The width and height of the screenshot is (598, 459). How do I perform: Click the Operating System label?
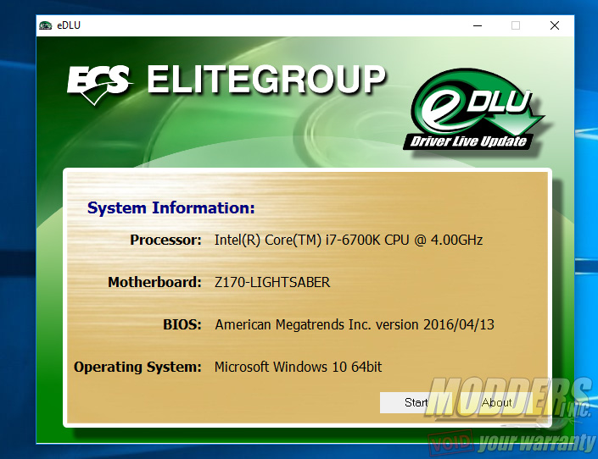click(x=137, y=367)
